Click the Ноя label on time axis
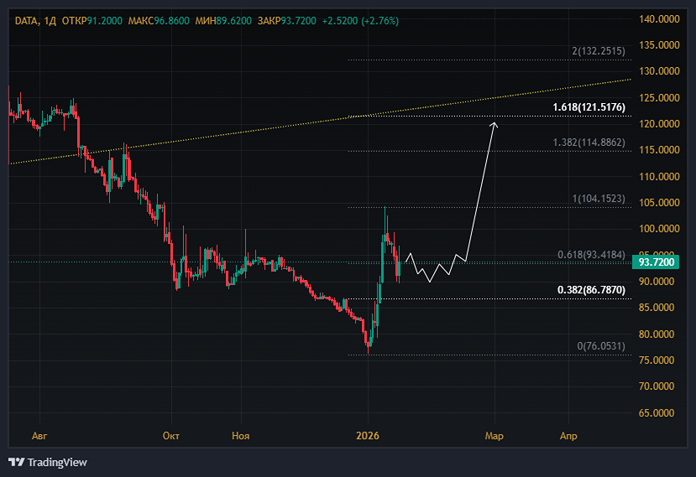696x477 pixels. coord(241,436)
